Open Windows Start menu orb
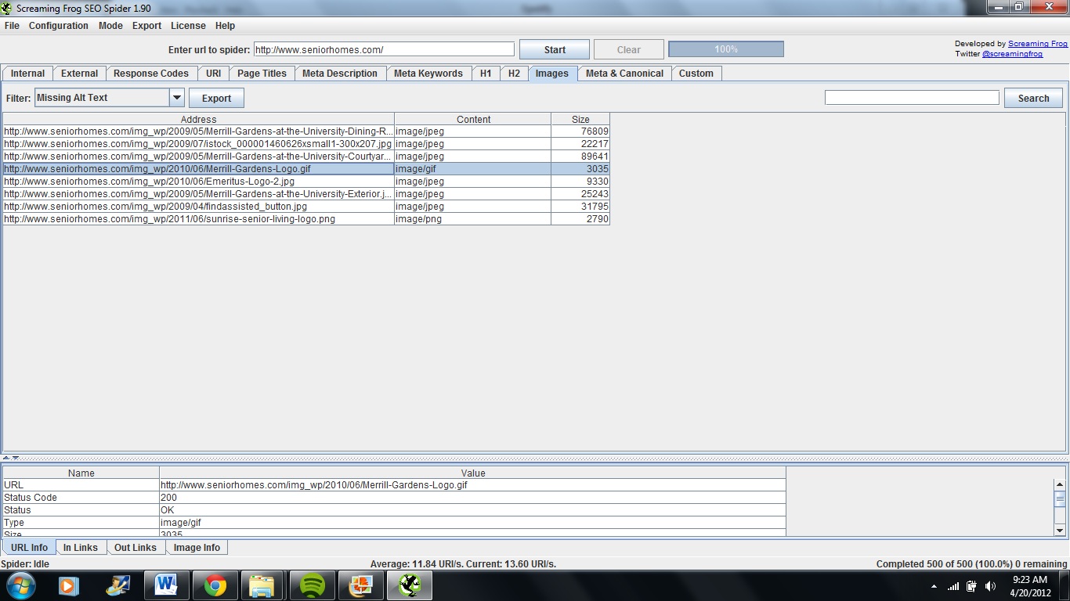 20,585
